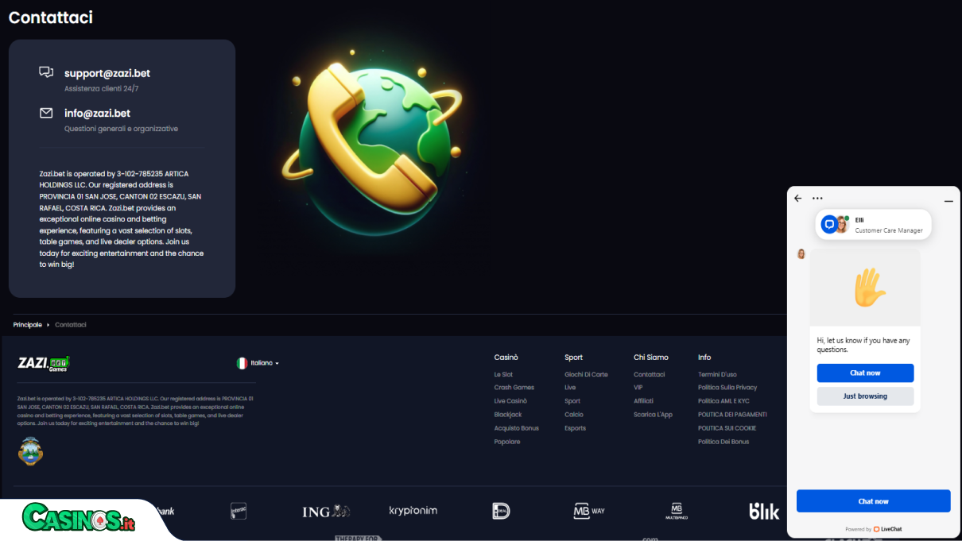Open the Termini D'uso footer link
This screenshot has width=962, height=541.
(x=717, y=374)
